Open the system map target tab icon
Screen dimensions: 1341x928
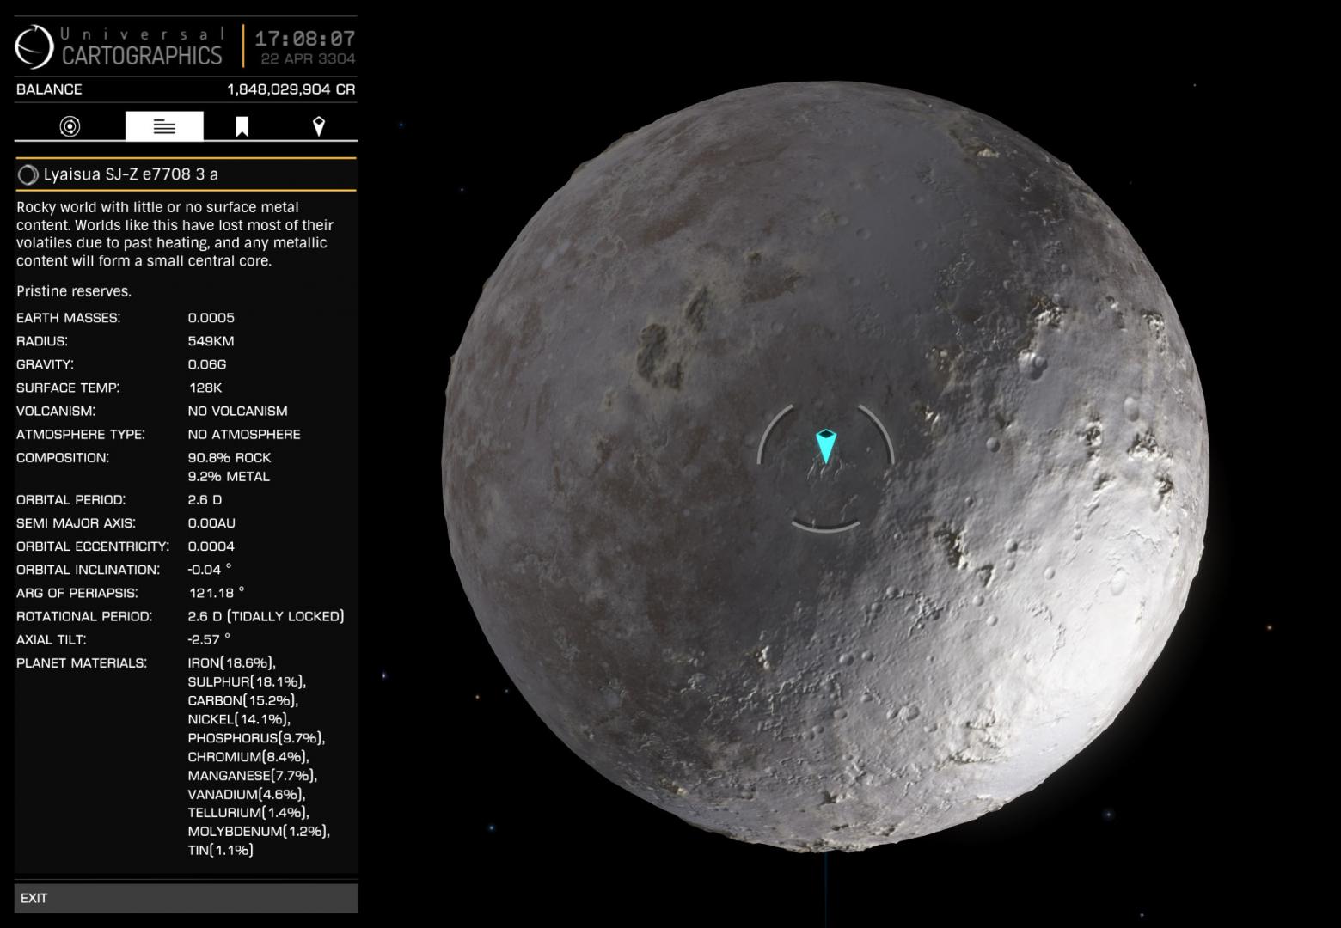(70, 126)
